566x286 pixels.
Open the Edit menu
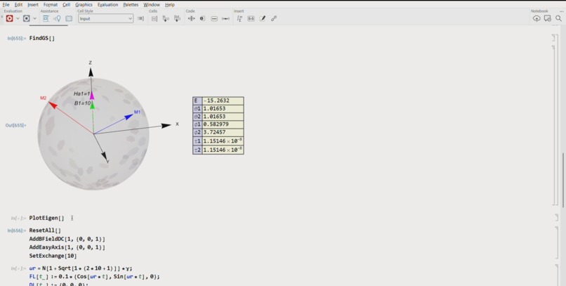coord(18,5)
